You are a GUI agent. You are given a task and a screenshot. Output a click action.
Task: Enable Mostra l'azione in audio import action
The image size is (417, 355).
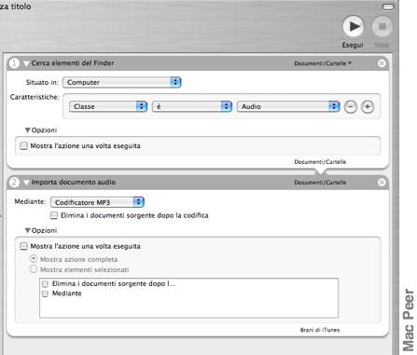point(23,246)
